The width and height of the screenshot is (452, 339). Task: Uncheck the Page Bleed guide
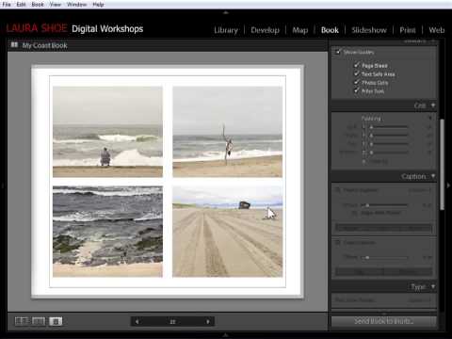(357, 65)
